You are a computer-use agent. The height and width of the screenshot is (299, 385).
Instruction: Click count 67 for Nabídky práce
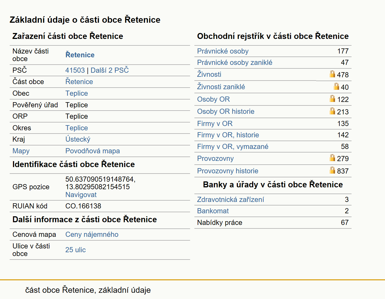coord(345,222)
